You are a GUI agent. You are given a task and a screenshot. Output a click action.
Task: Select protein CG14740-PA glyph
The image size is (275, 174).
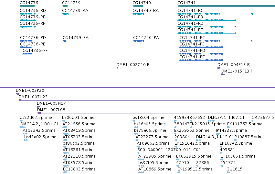click(138, 41)
